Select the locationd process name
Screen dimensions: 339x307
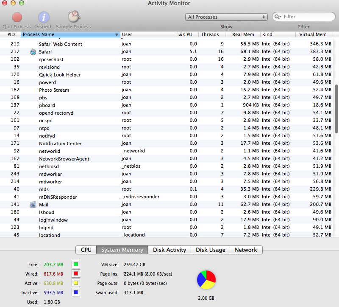50,235
